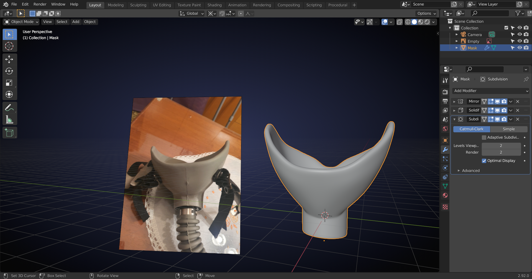Select the Move tool in the toolbar

(9, 59)
